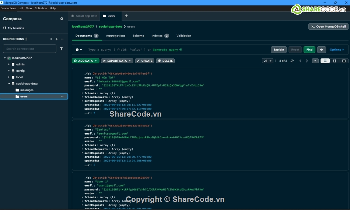Image resolution: width=350 pixels, height=210 pixels.
Task: Switch to JSON view of documents
Action: point(335,61)
